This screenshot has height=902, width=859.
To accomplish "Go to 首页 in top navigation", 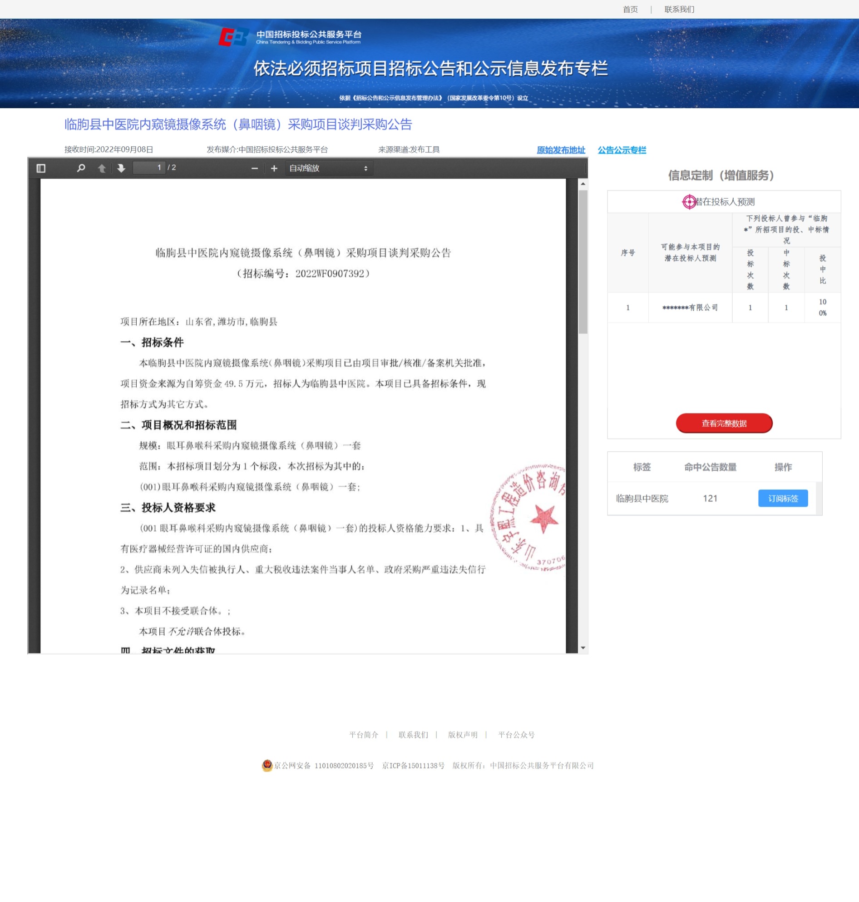I will click(x=630, y=9).
